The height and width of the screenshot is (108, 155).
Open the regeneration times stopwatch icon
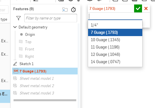pyautogui.click(x=73, y=10)
